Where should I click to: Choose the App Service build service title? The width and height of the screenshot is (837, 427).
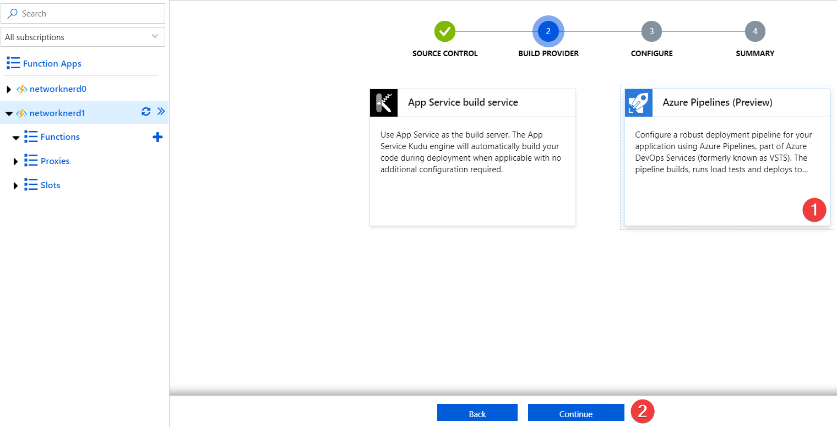point(463,102)
